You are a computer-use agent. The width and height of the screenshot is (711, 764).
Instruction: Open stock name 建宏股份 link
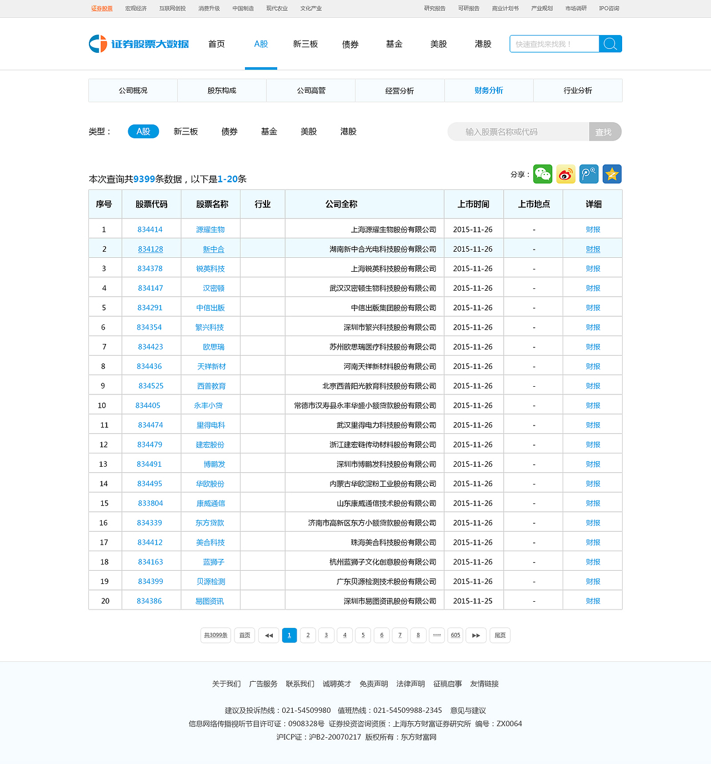coord(210,445)
